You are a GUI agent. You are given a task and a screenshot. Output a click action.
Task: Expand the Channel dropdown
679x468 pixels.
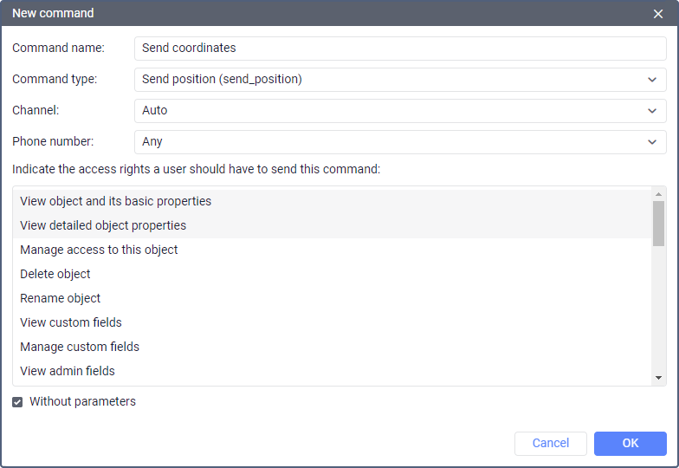400,111
